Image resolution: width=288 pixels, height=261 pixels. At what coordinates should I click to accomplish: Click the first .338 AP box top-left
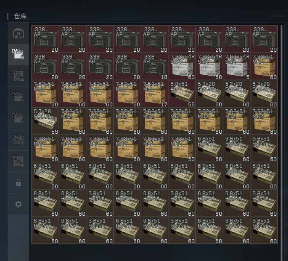[x=45, y=39]
